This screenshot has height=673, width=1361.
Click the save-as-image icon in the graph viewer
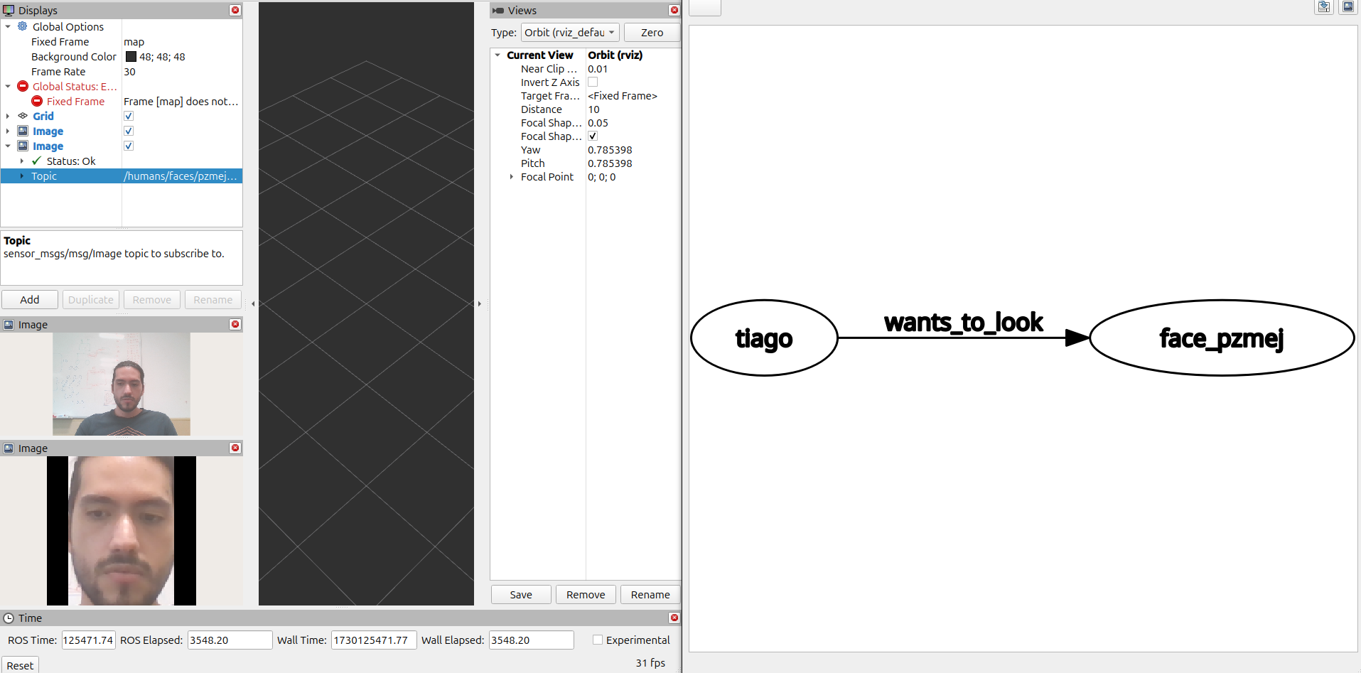click(1347, 7)
